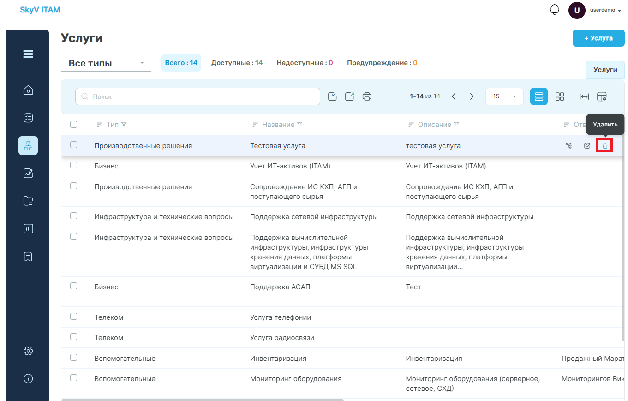Click the name cell Поддержка АСАП
This screenshot has width=628, height=401.
pos(280,287)
